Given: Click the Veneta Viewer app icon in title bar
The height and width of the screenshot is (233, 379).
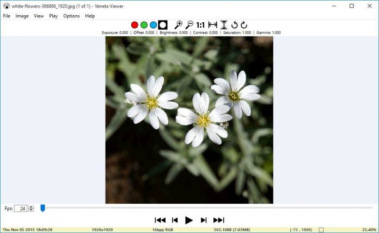Looking at the screenshot, I should point(7,6).
